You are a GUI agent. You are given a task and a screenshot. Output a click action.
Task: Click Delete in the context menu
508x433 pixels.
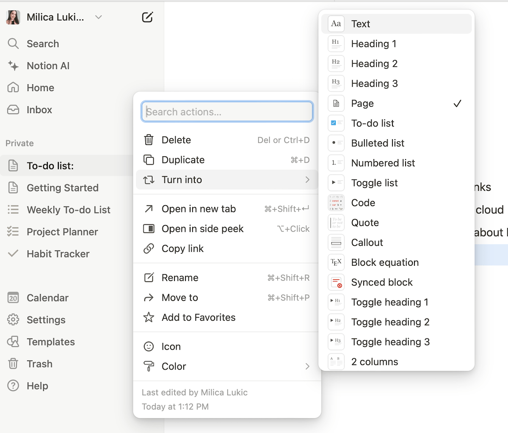pyautogui.click(x=176, y=140)
